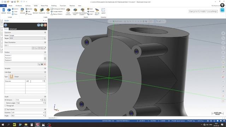Open the Boolean solid command
This screenshot has width=226, height=127.
click(x=35, y=11)
